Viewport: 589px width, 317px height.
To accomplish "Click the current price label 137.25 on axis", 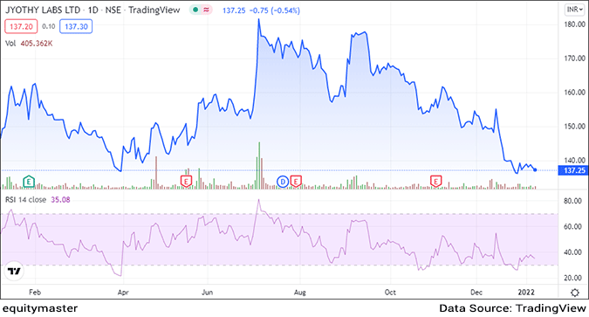I will [574, 170].
